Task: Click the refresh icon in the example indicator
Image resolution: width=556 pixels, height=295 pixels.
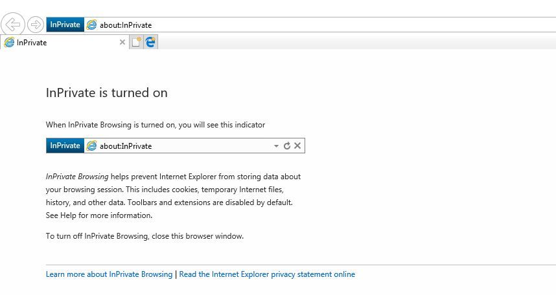Action: 287,146
